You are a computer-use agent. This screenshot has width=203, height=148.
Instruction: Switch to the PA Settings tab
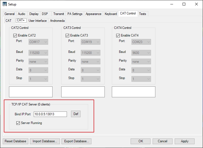pyautogui.click(x=75, y=14)
